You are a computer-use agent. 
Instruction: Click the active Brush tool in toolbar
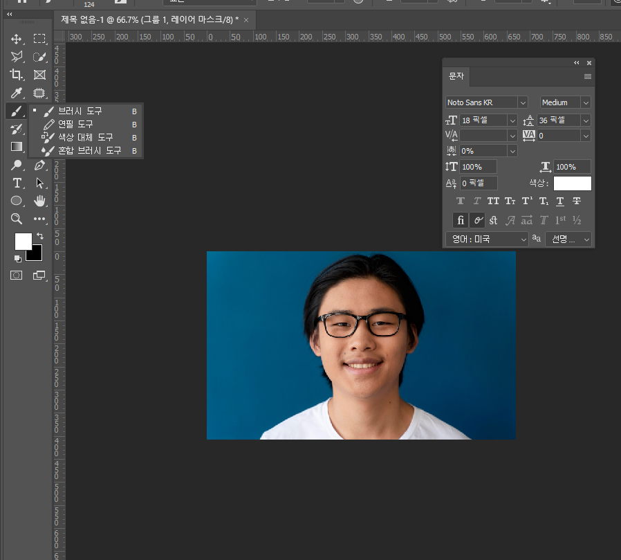coord(16,111)
